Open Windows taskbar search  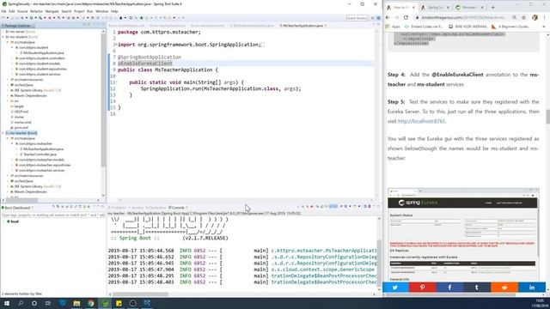(21, 303)
